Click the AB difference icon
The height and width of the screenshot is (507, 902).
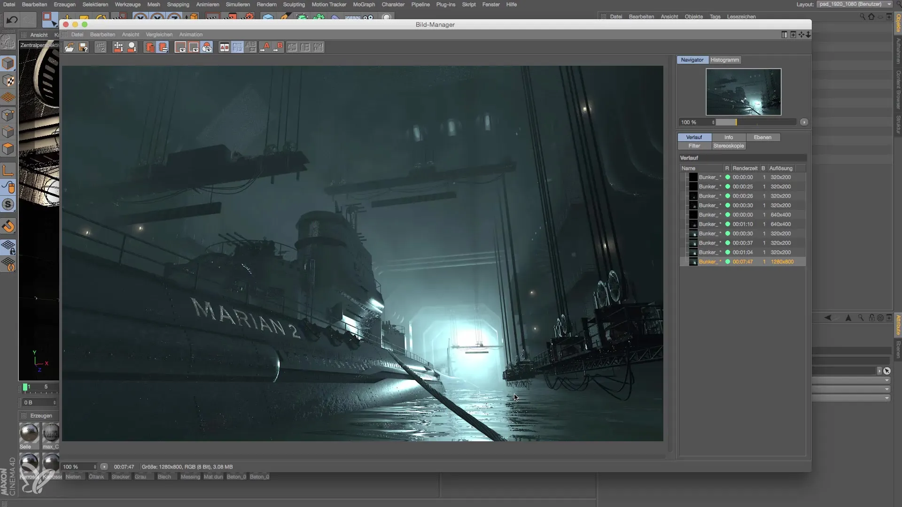(x=305, y=47)
